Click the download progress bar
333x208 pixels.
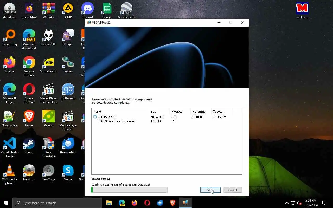pyautogui.click(x=129, y=190)
